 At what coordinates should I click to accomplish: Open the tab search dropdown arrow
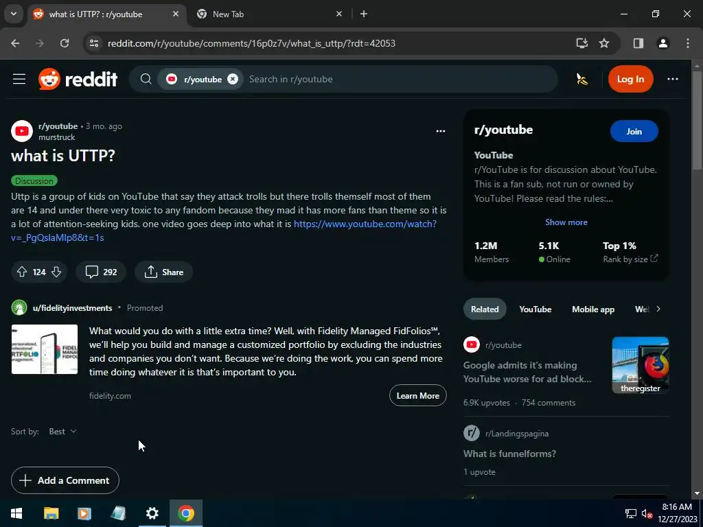click(x=14, y=14)
